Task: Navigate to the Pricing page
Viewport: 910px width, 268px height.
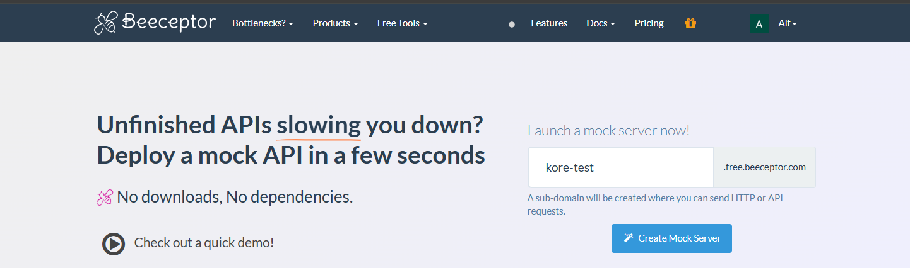Action: point(649,23)
